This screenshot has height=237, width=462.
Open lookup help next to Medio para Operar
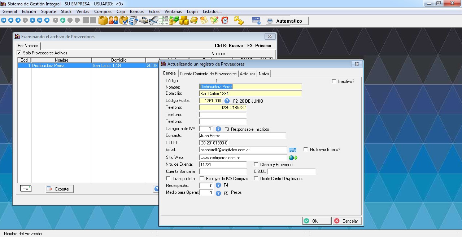218,193
